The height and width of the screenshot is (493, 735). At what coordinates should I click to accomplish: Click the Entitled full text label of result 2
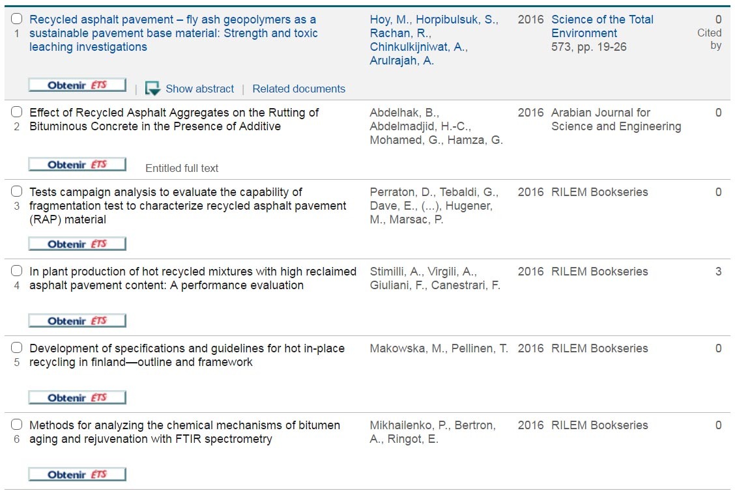pos(182,168)
